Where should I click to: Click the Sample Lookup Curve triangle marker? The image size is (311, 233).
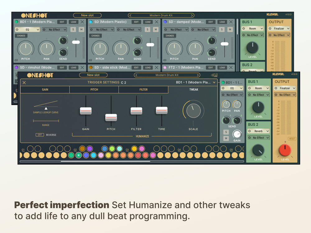point(46,108)
